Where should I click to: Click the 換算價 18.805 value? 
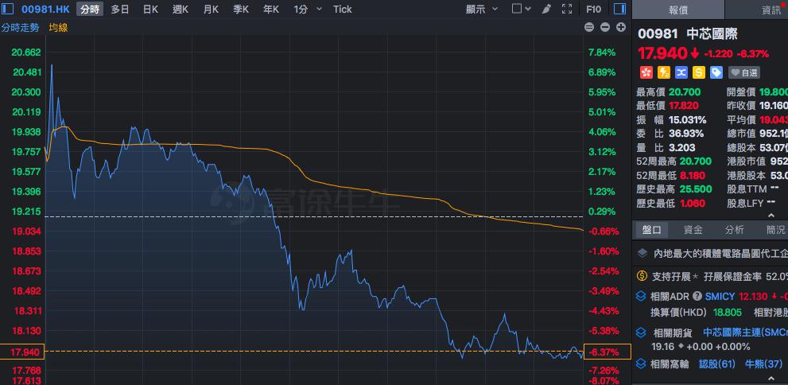point(728,312)
